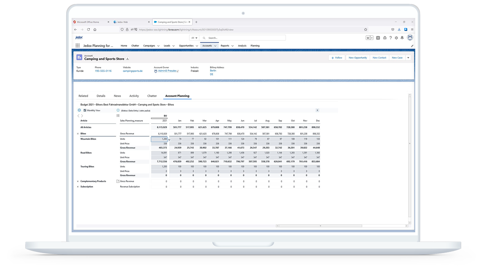The height and width of the screenshot is (274, 487).
Task: Open the Mountain Bikes units cell dropdown
Action: 169,139
